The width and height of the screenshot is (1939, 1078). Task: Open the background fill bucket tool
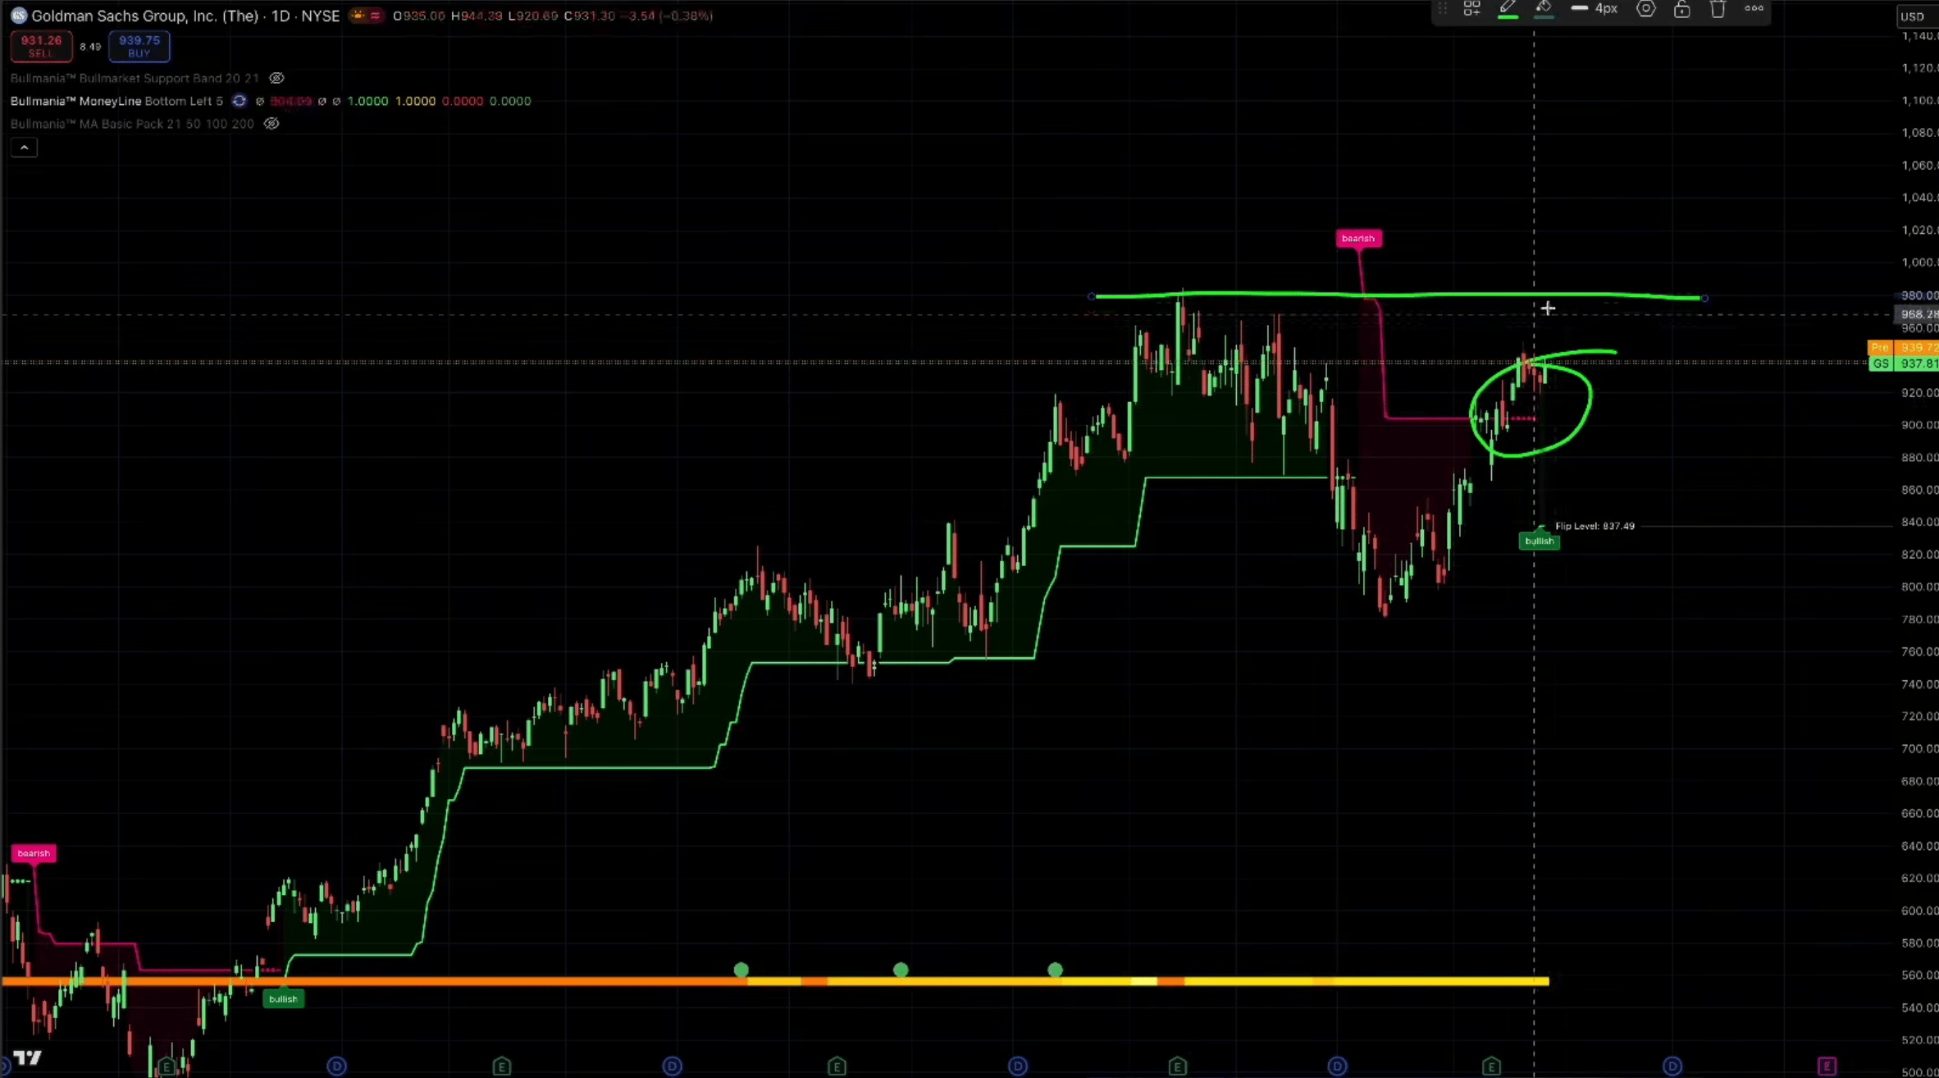click(x=1544, y=7)
